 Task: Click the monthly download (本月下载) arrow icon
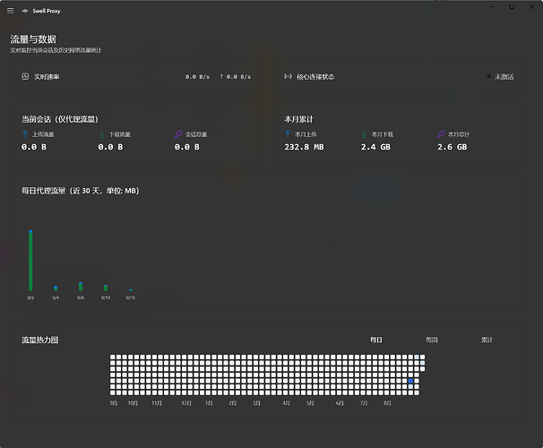click(x=365, y=134)
